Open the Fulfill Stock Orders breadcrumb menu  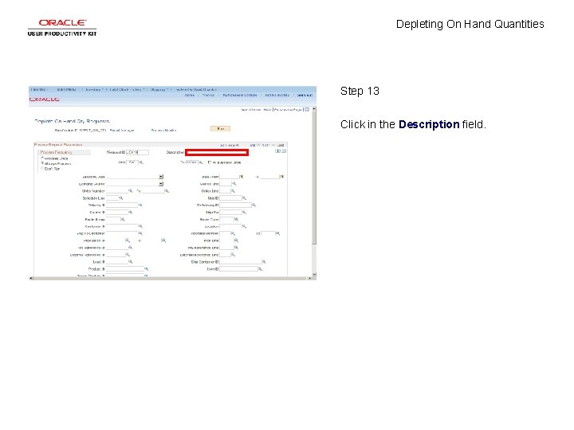coord(126,89)
